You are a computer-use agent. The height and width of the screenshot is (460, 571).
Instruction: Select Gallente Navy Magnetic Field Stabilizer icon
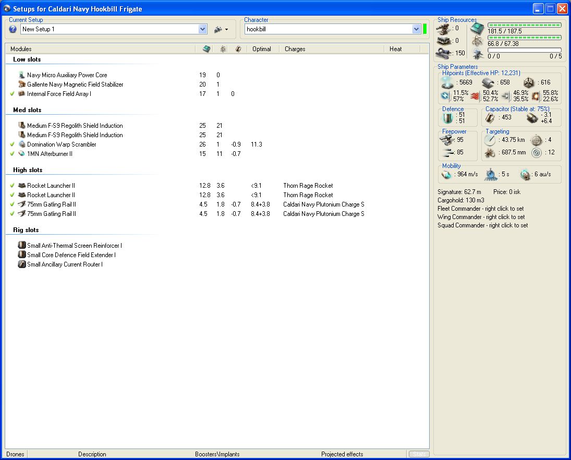tap(22, 84)
